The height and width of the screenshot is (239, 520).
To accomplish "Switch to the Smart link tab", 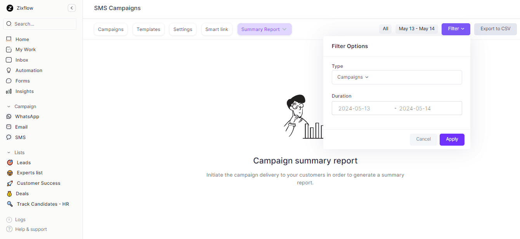I will click(217, 29).
